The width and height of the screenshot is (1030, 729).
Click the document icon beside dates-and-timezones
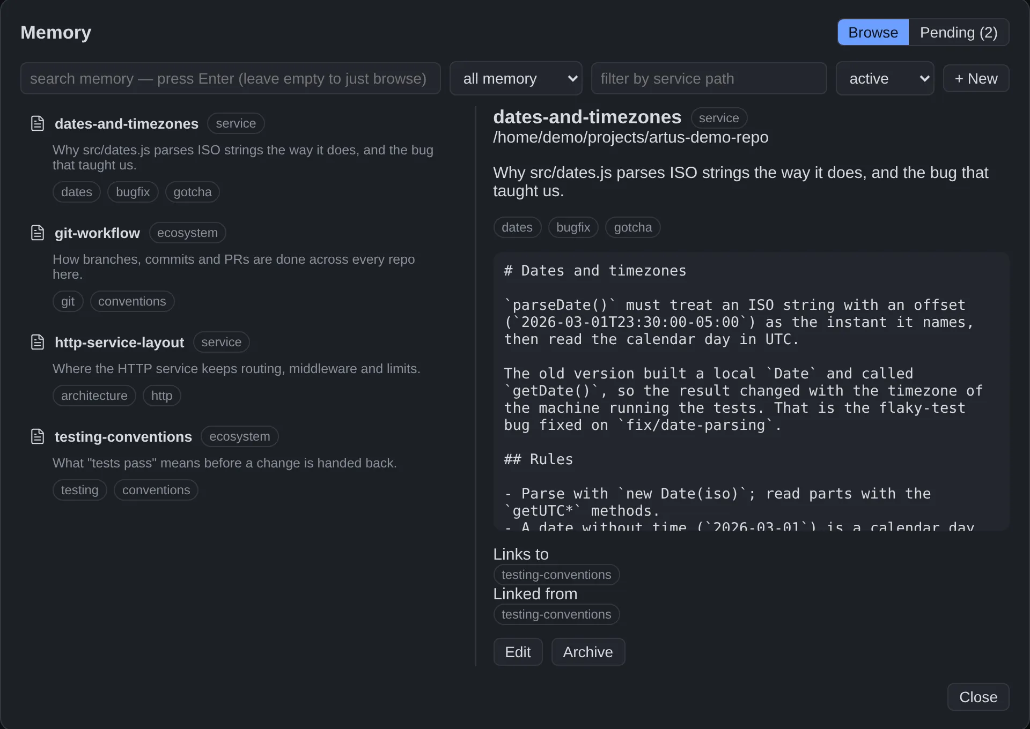(x=38, y=124)
